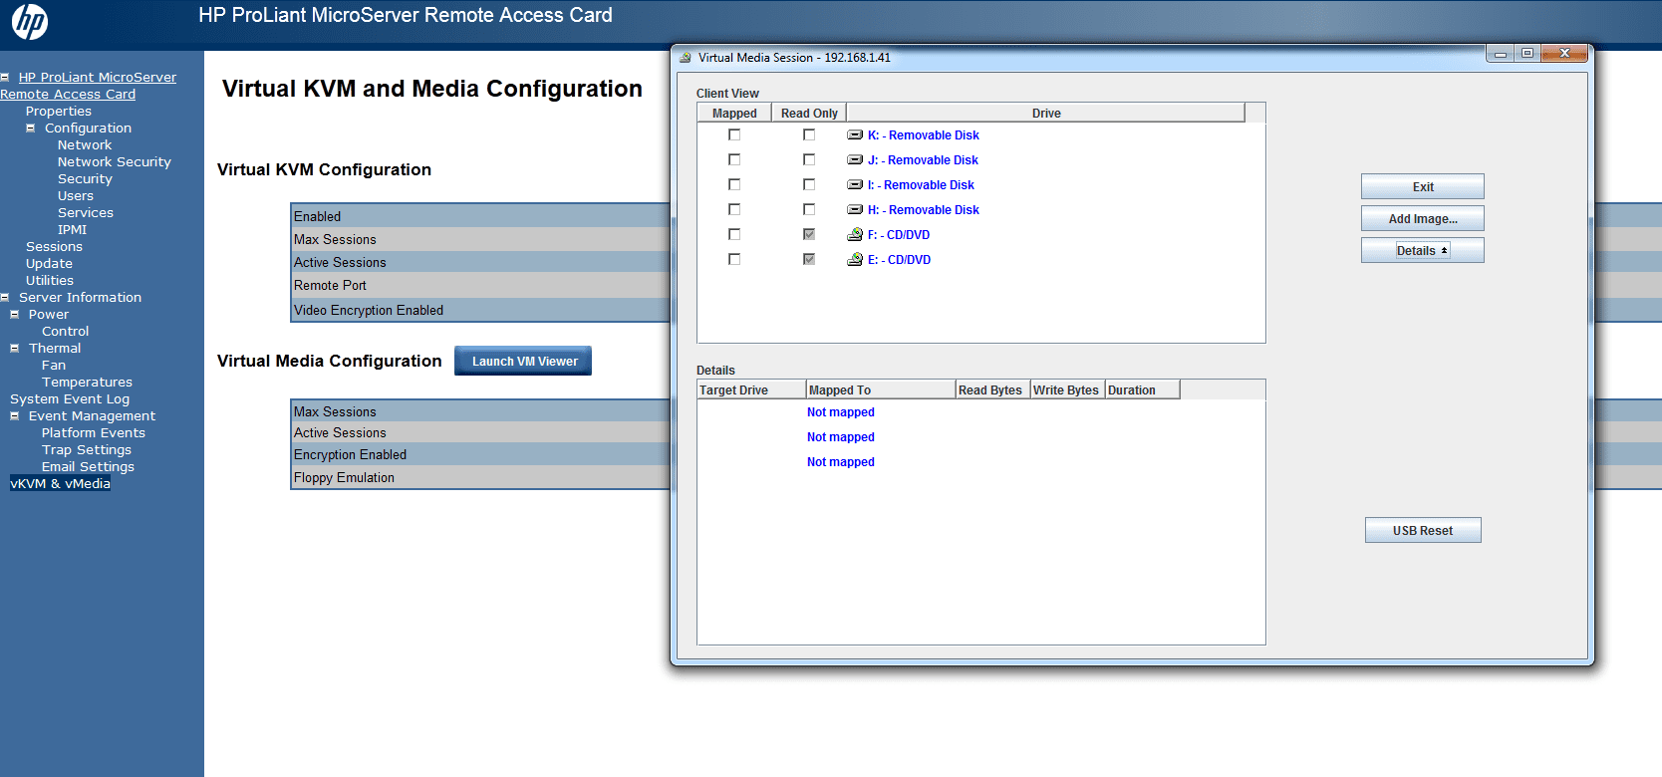Click the Add Image... button
This screenshot has width=1662, height=777.
[x=1423, y=218]
